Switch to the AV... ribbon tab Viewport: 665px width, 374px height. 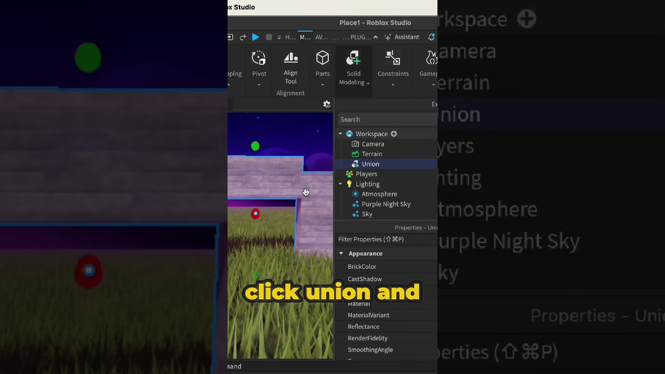click(322, 37)
